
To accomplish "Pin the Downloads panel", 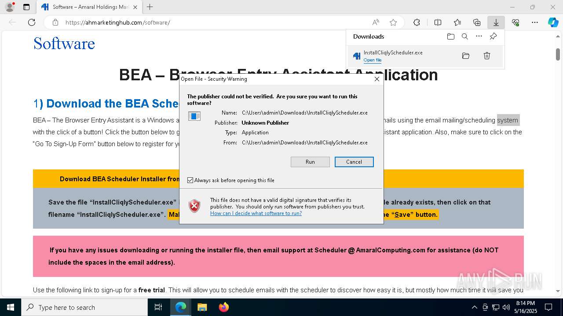I will (493, 36).
